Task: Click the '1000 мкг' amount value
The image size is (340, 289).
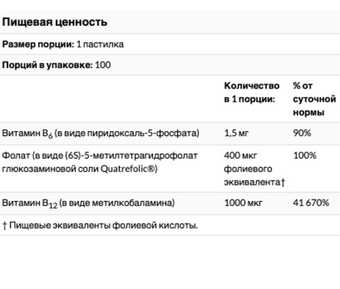Action: [243, 203]
